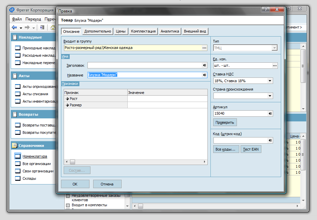
Task: Click the back navigation arrow in toolbar
Action: click(x=14, y=27)
